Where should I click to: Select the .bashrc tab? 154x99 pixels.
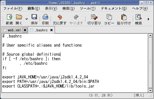41,30
